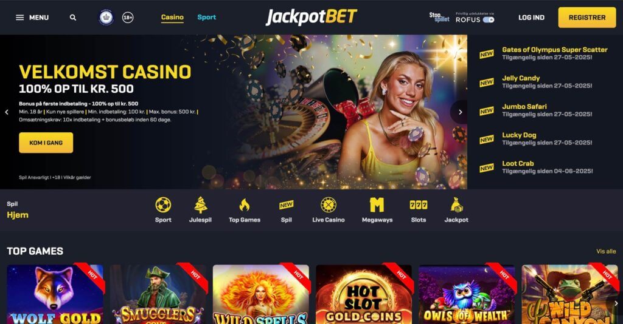Click the 18+ age badge icon

[x=128, y=18]
